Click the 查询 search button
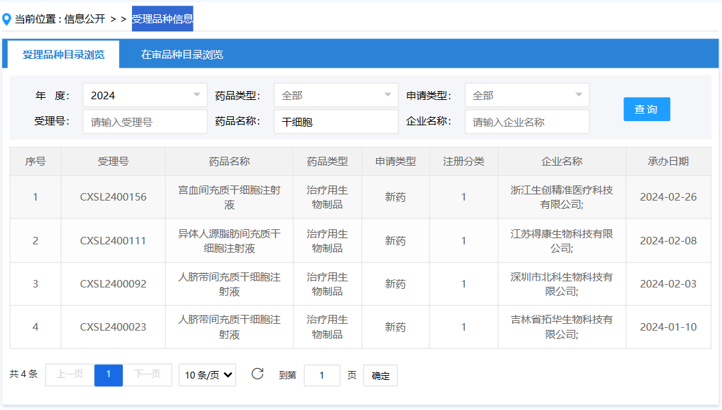This screenshot has height=410, width=722. [x=646, y=108]
